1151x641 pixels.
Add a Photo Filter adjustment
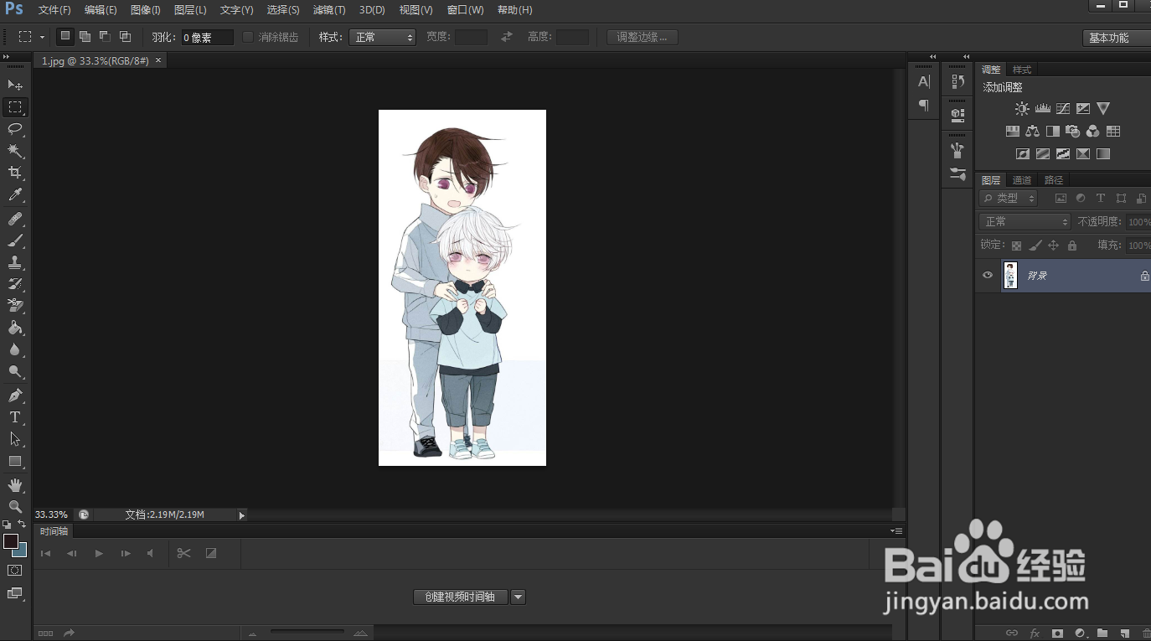1073,132
